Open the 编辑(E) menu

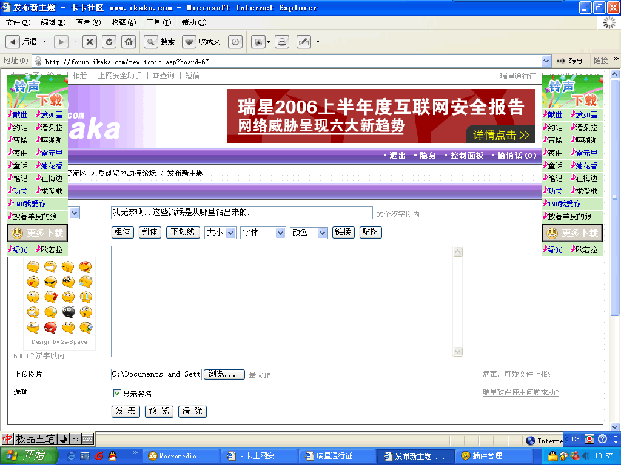pos(53,22)
